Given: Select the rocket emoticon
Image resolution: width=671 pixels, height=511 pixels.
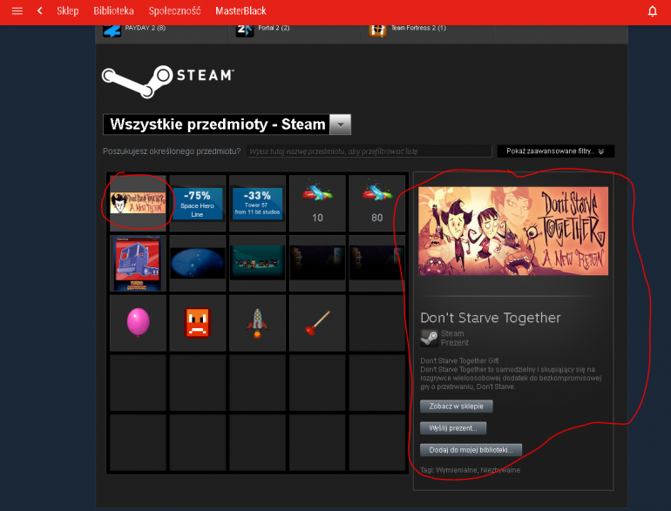Looking at the screenshot, I should click(257, 323).
